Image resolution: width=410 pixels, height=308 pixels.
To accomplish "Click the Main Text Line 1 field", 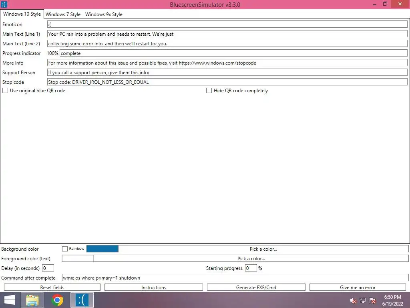I will click(x=227, y=34).
